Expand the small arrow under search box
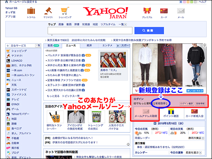Image resolution: width=212 pixels, height=159 pixels. pos(52,35)
